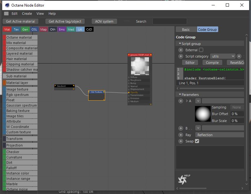Open the Ray Reflection dropdown
This screenshot has height=194, width=251.
(220, 135)
